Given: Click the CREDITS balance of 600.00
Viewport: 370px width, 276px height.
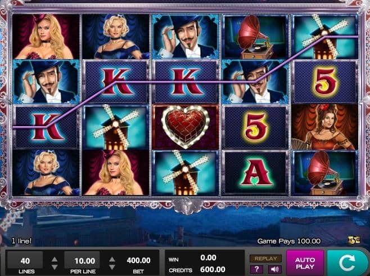Looking at the screenshot, I should [213, 269].
